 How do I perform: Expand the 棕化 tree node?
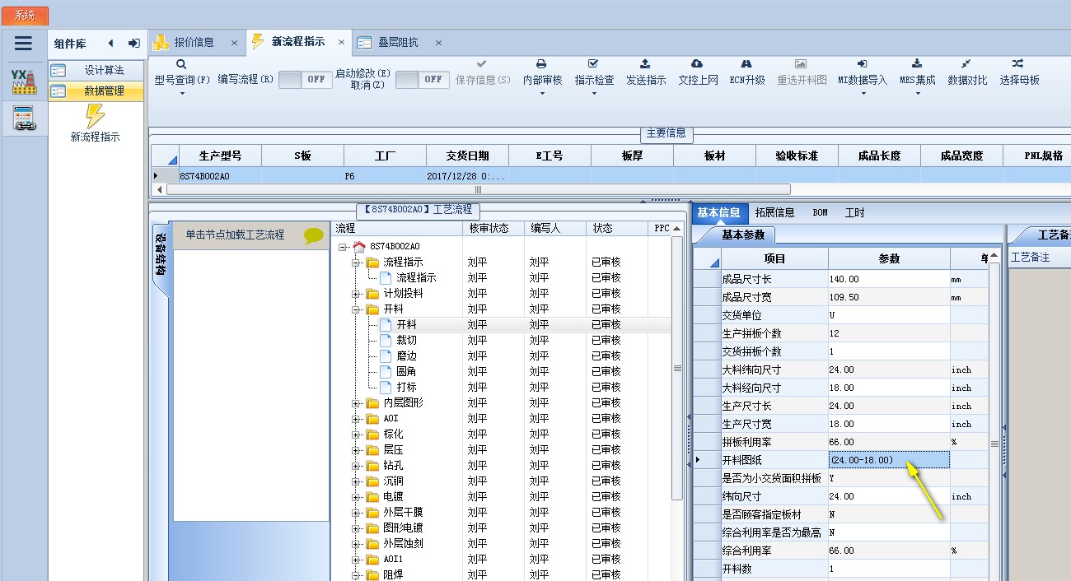click(x=355, y=435)
